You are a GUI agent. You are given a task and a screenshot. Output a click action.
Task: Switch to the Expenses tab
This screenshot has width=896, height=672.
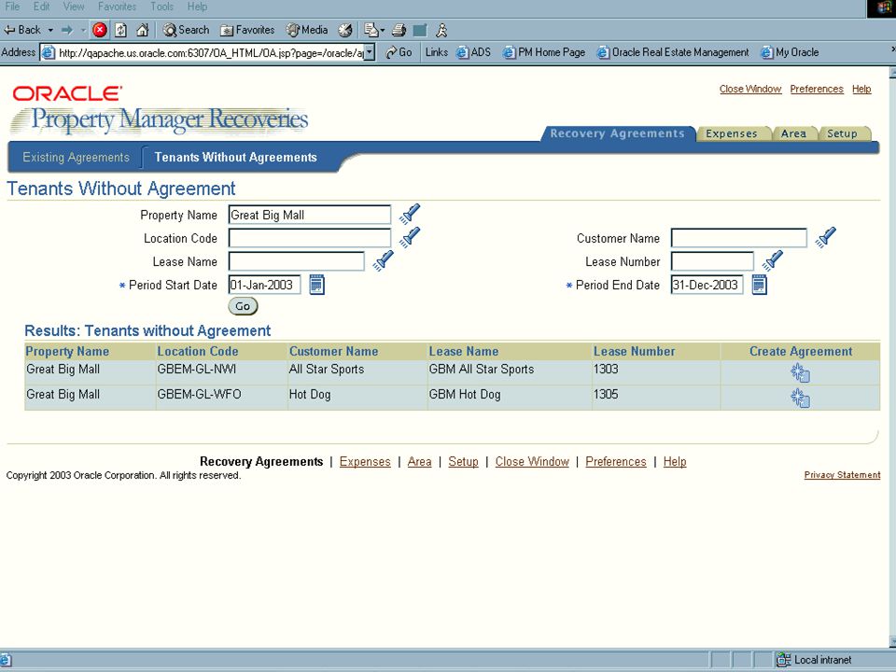tap(731, 133)
